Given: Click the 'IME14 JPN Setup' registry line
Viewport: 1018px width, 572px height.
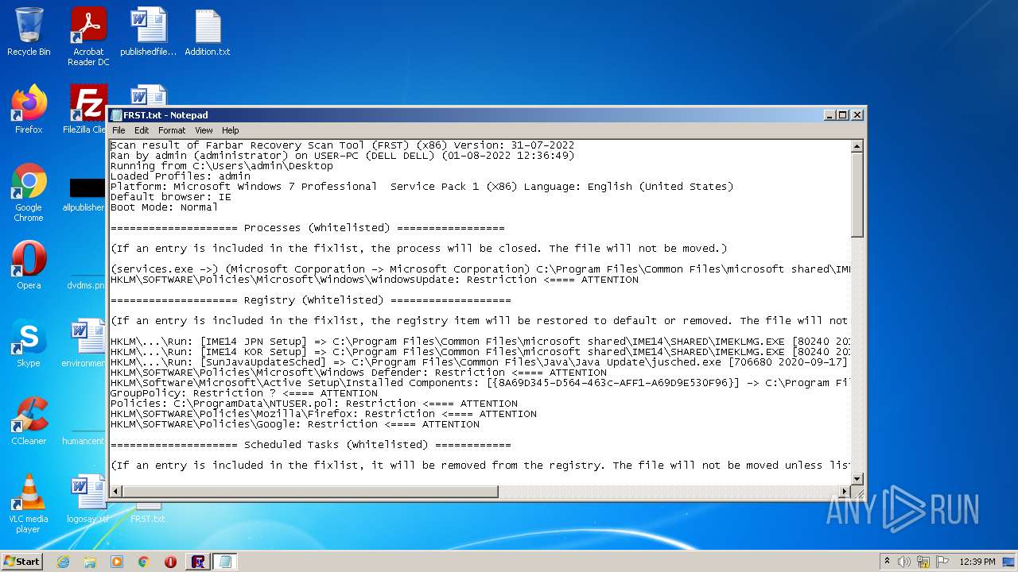Looking at the screenshot, I should 480,342.
